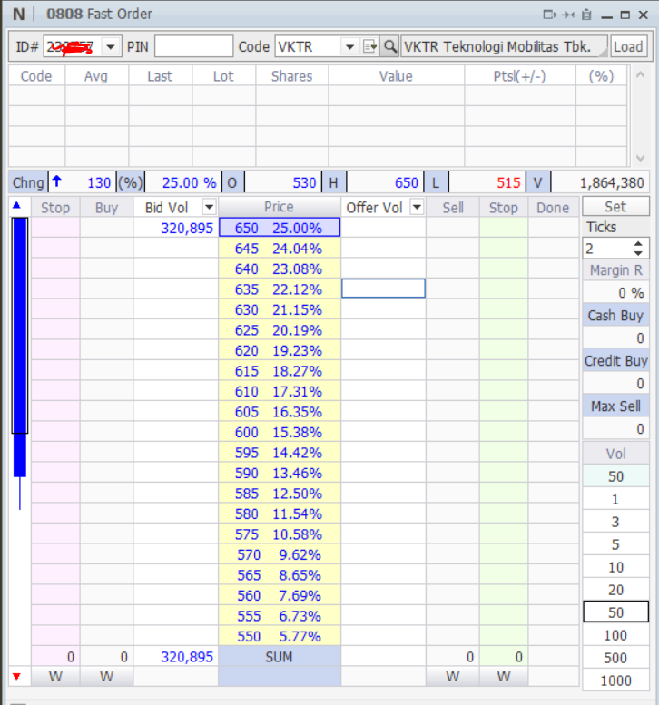Select price row 630 21.15%

(280, 309)
